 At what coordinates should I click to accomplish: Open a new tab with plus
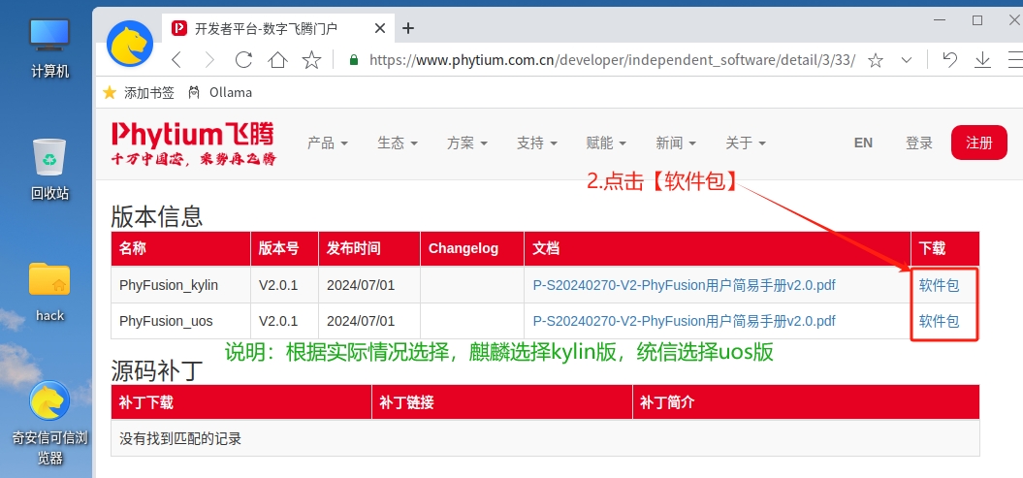(x=408, y=28)
